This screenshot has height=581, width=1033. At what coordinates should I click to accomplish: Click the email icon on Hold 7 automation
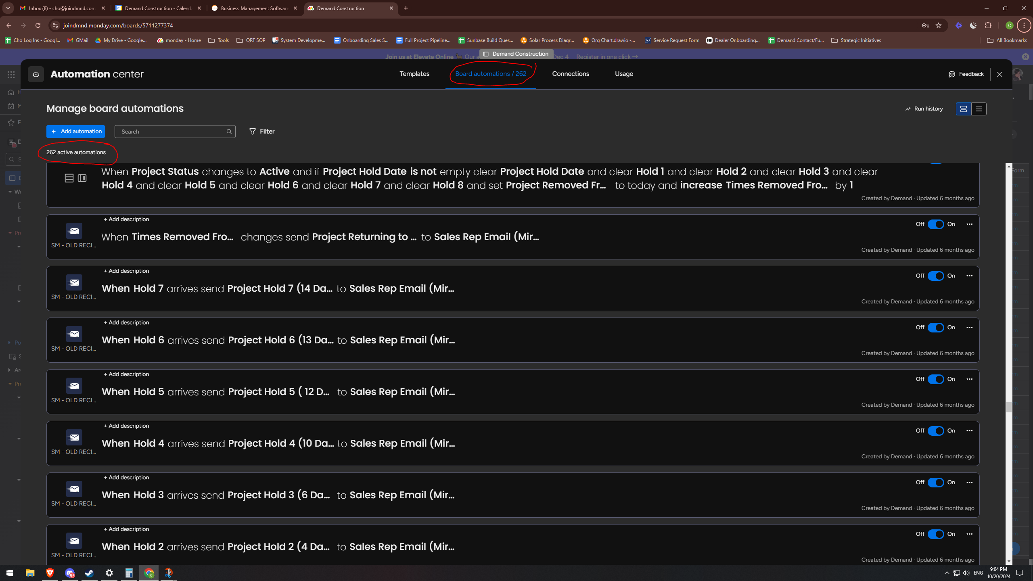pyautogui.click(x=74, y=282)
